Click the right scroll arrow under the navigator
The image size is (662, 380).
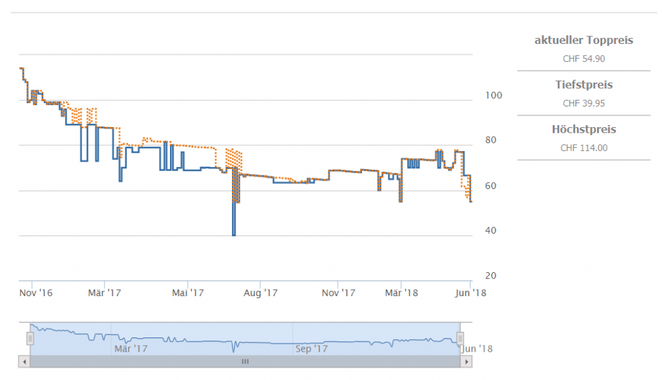(465, 362)
